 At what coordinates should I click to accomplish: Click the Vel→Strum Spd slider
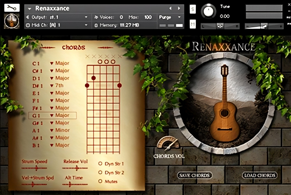click(34, 185)
